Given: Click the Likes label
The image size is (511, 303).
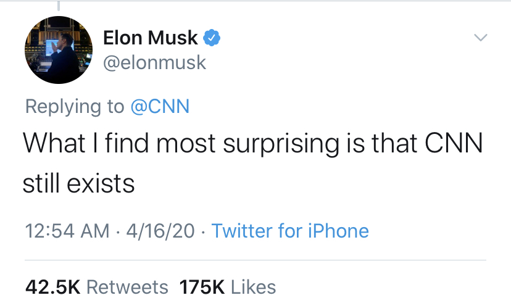Looking at the screenshot, I should tap(252, 286).
